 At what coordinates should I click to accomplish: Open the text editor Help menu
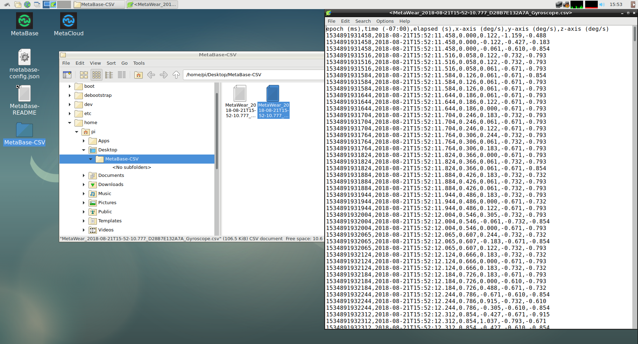(x=405, y=21)
